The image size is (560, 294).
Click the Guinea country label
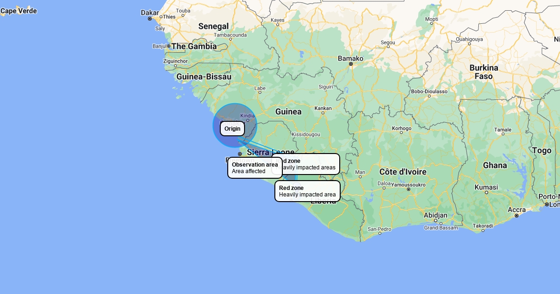(288, 112)
